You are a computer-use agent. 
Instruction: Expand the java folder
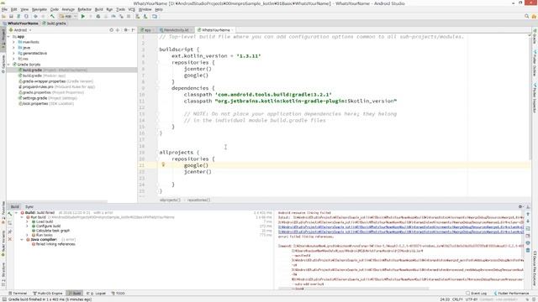click(x=13, y=48)
